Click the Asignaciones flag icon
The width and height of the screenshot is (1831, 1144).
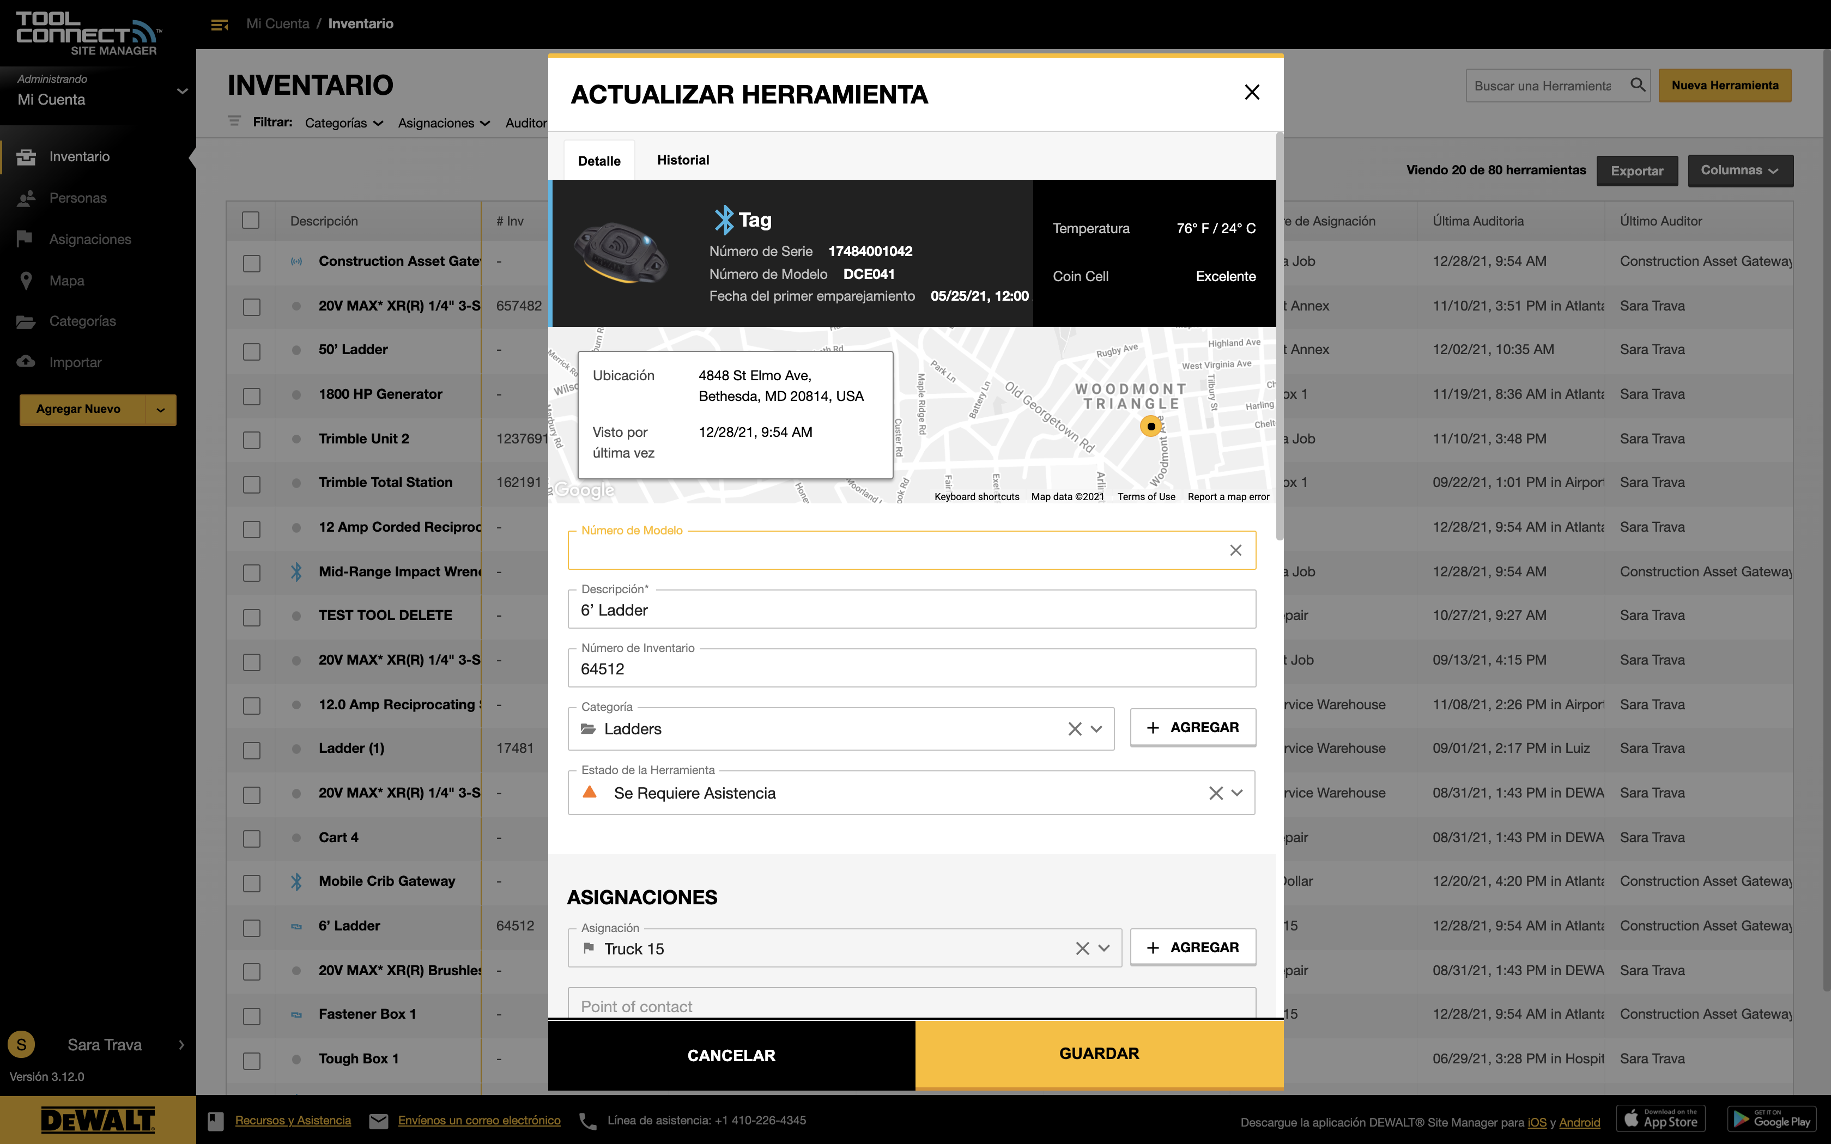[x=25, y=239]
